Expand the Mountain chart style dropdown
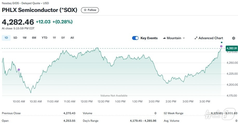The image size is (238, 123). click(174, 38)
